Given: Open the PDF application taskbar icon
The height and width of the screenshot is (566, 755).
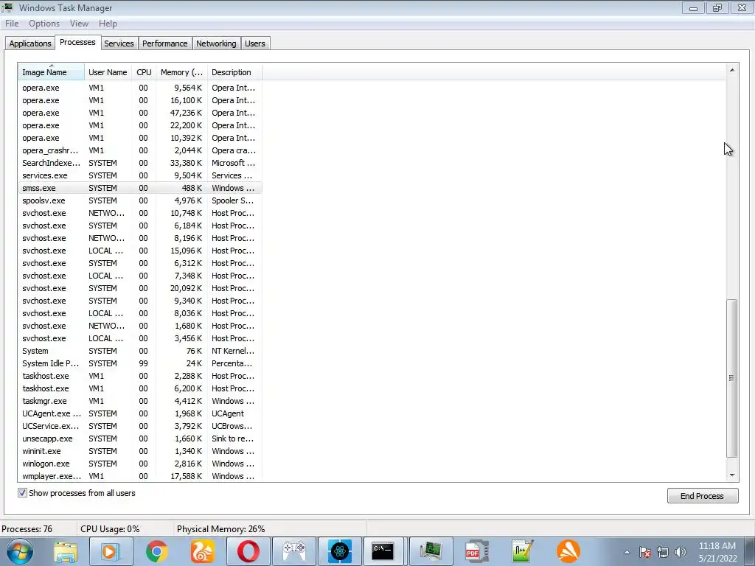Looking at the screenshot, I should click(x=476, y=551).
